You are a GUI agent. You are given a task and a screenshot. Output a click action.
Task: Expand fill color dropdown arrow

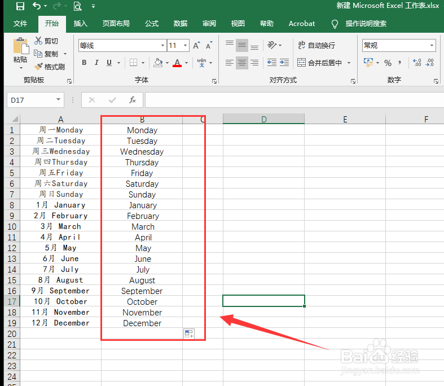click(168, 63)
